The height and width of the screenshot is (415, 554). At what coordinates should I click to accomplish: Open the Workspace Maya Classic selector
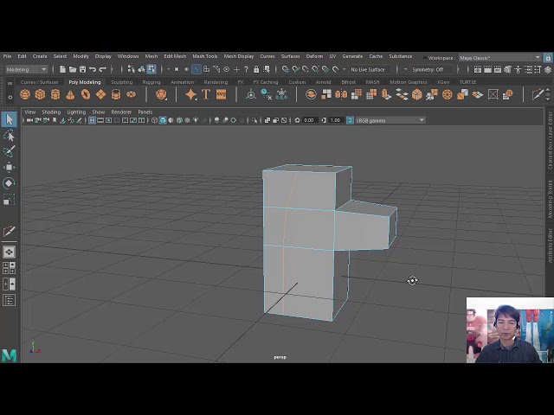click(x=490, y=57)
